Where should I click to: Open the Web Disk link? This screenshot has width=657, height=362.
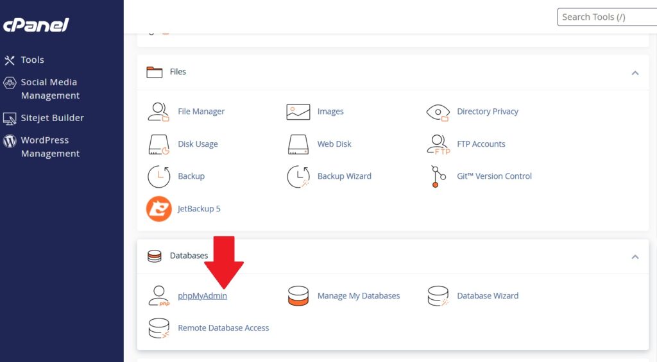click(x=334, y=144)
